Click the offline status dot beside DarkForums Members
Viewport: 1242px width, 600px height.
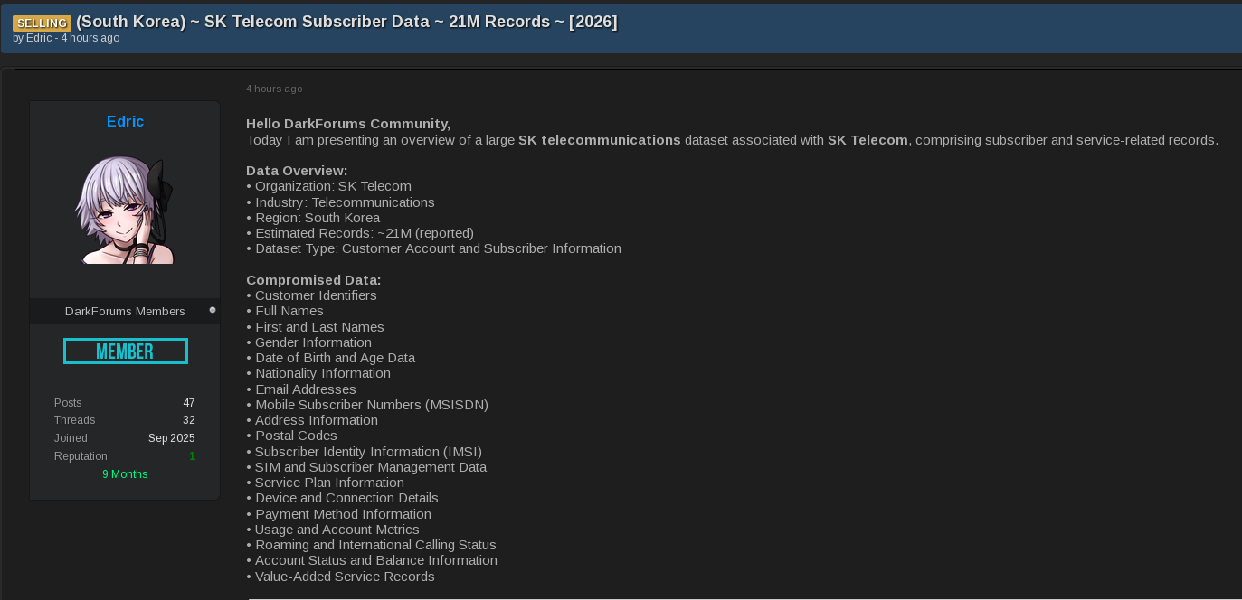(213, 310)
